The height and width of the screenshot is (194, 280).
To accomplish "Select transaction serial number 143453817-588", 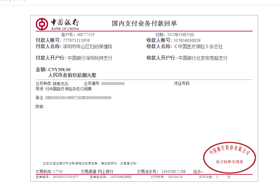I will 173,172.
